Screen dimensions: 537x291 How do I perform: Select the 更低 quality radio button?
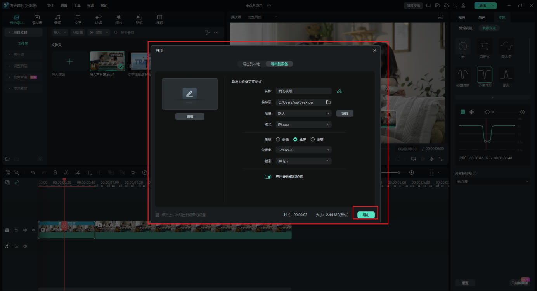[x=278, y=139]
